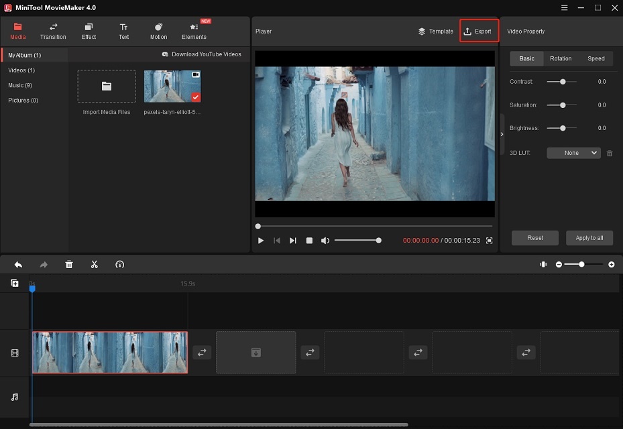This screenshot has height=429, width=623.
Task: Reset the video property adjustments
Action: (534, 237)
